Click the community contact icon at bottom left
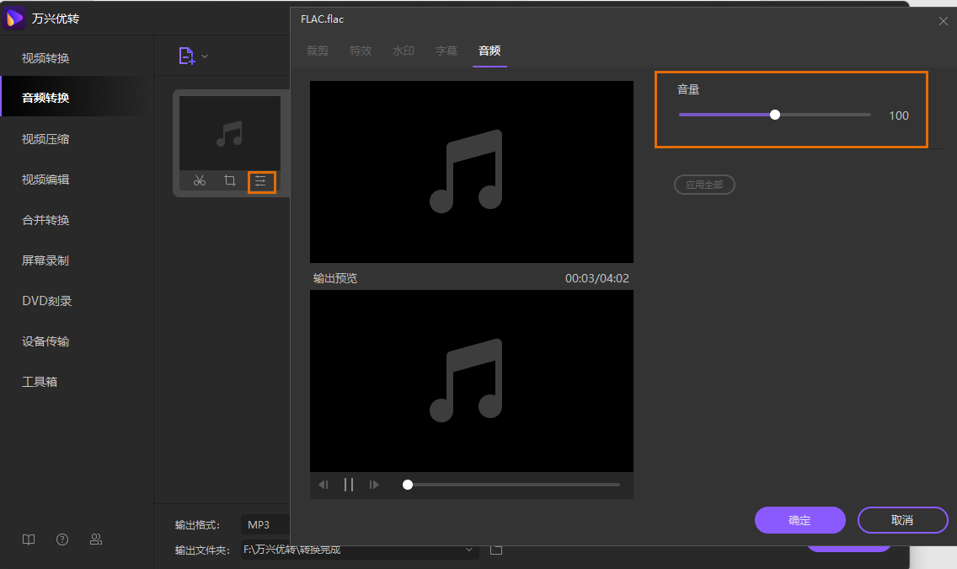Image resolution: width=957 pixels, height=569 pixels. 95,539
